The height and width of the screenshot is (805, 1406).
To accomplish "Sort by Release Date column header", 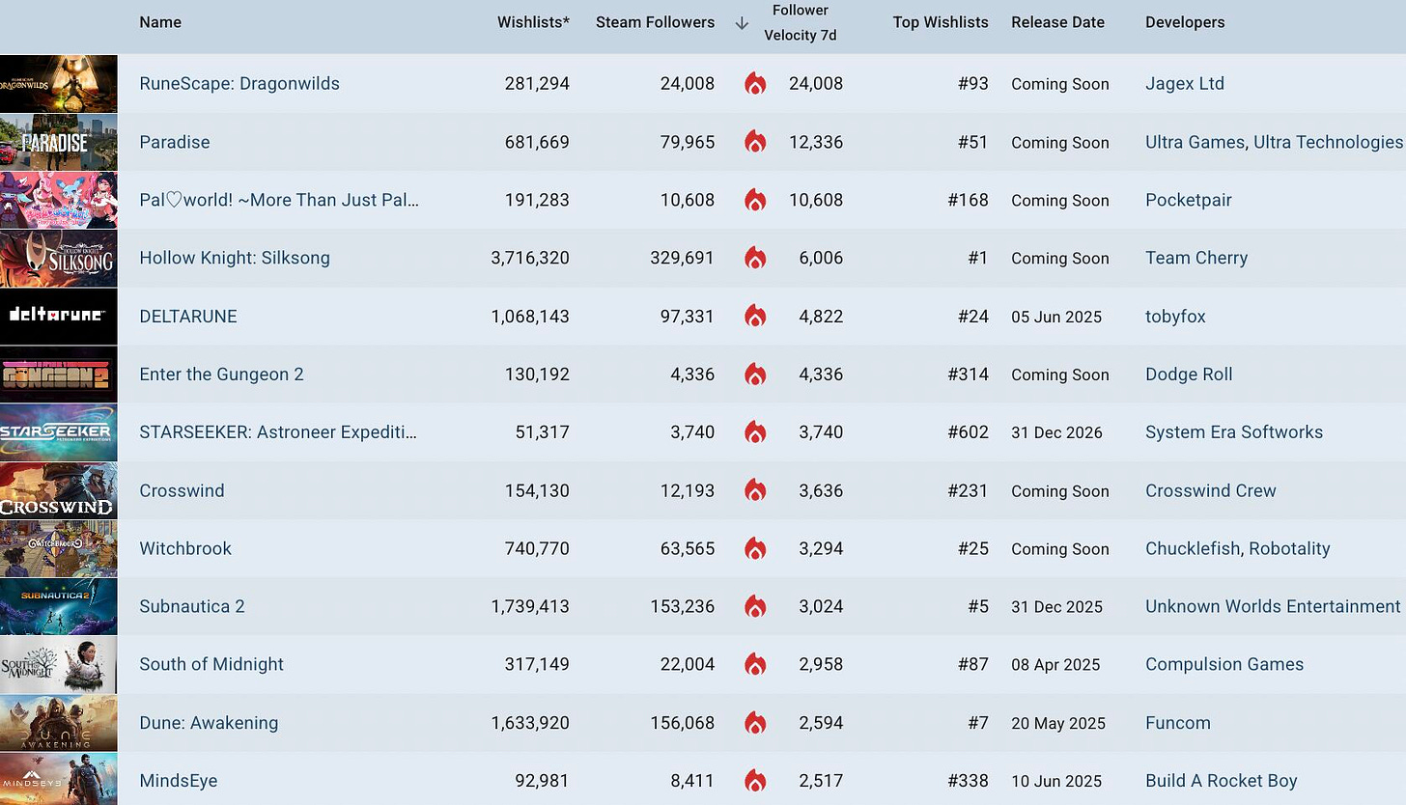I will click(1057, 22).
